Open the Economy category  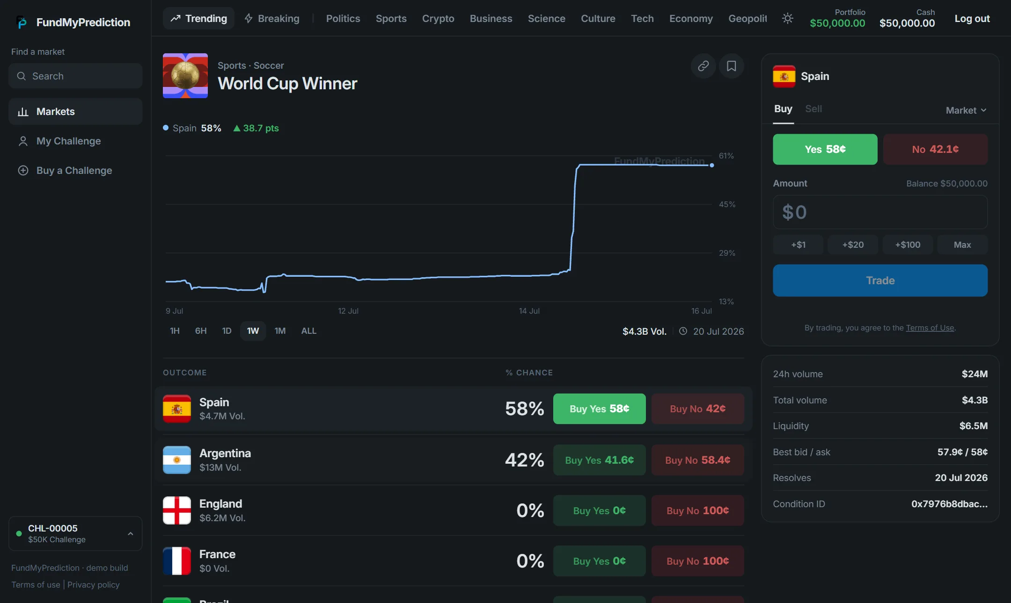(691, 18)
